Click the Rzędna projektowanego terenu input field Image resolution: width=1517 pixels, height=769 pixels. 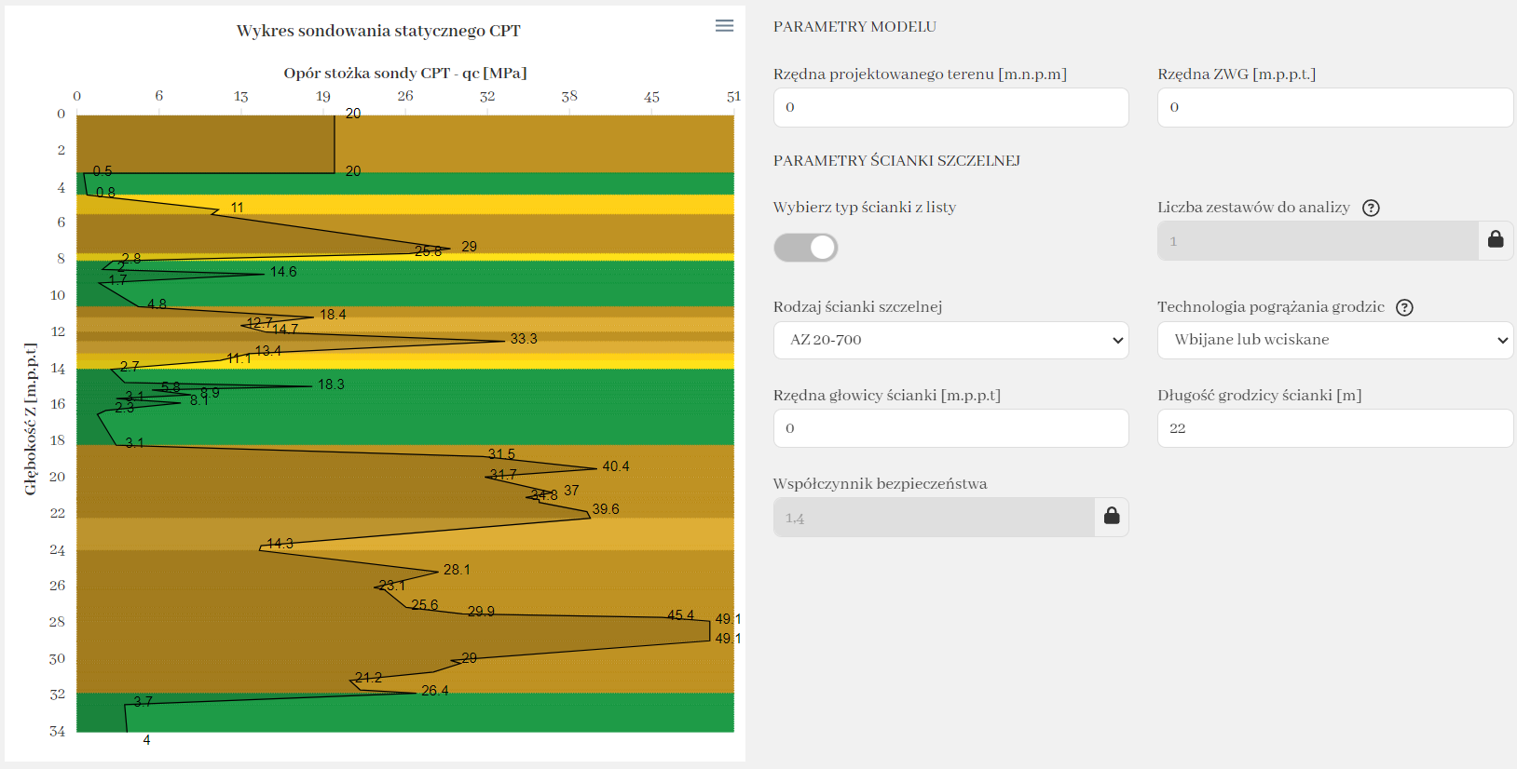tap(950, 107)
